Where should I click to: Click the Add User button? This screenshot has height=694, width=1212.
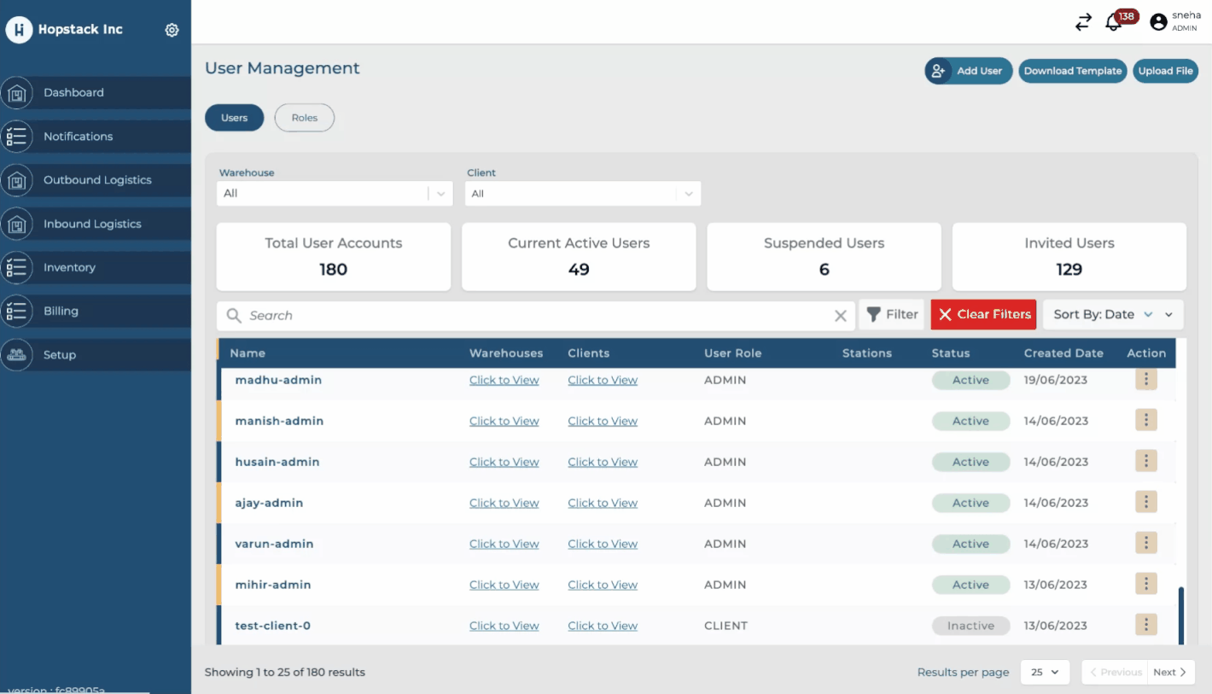[x=968, y=71]
